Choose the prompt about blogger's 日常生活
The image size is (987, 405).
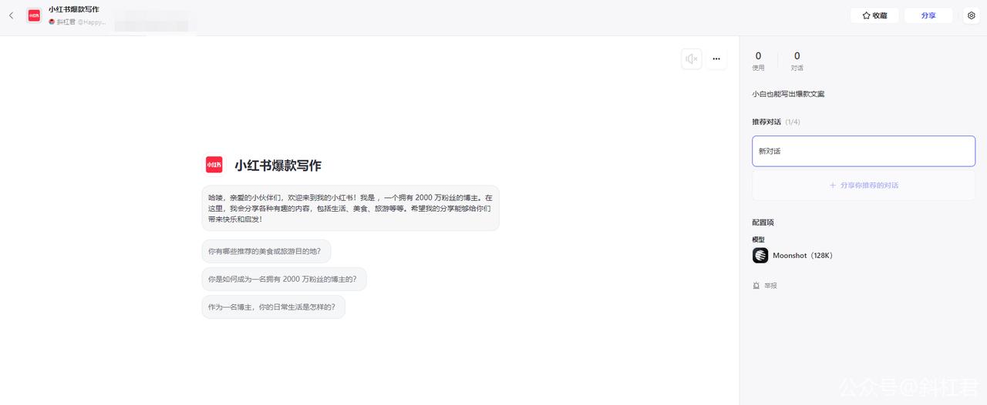point(273,306)
